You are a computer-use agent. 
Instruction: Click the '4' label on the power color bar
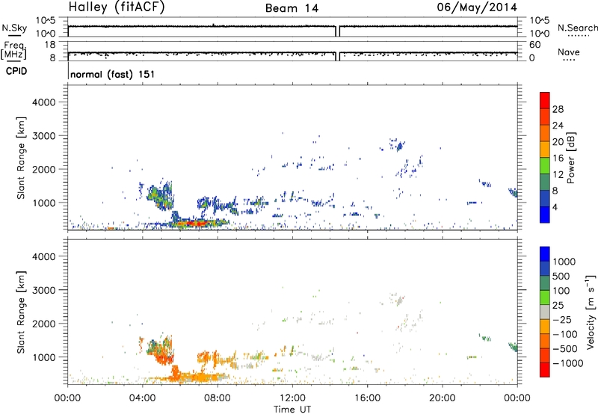[x=555, y=207]
